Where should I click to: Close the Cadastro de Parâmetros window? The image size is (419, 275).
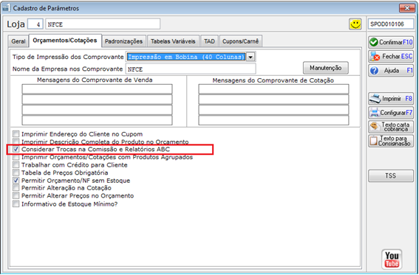[x=406, y=8]
